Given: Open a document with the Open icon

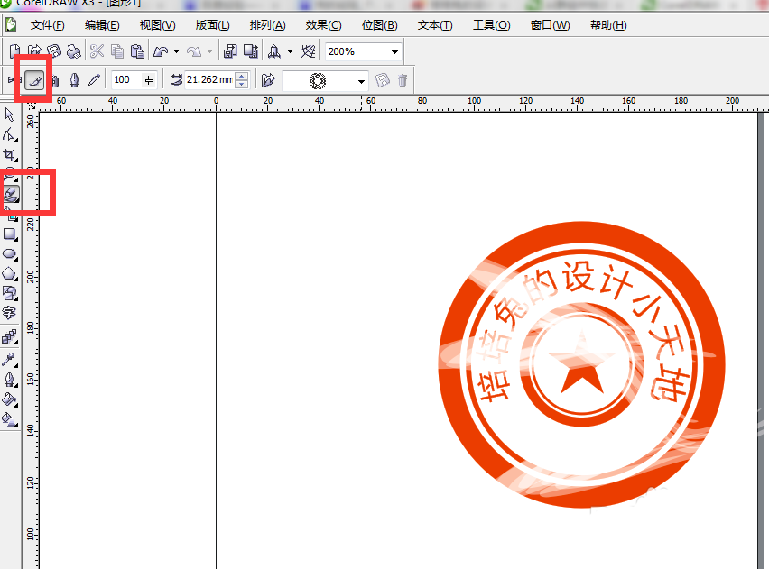Looking at the screenshot, I should (x=33, y=51).
